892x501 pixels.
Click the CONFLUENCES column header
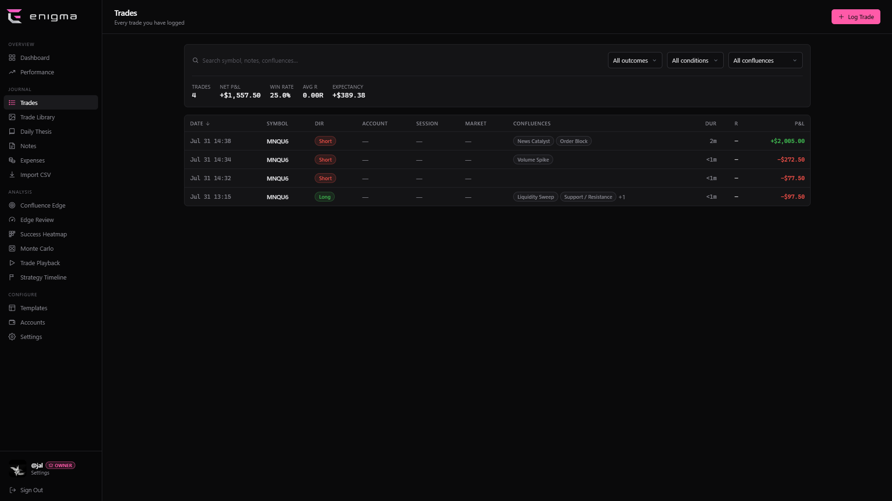532,124
